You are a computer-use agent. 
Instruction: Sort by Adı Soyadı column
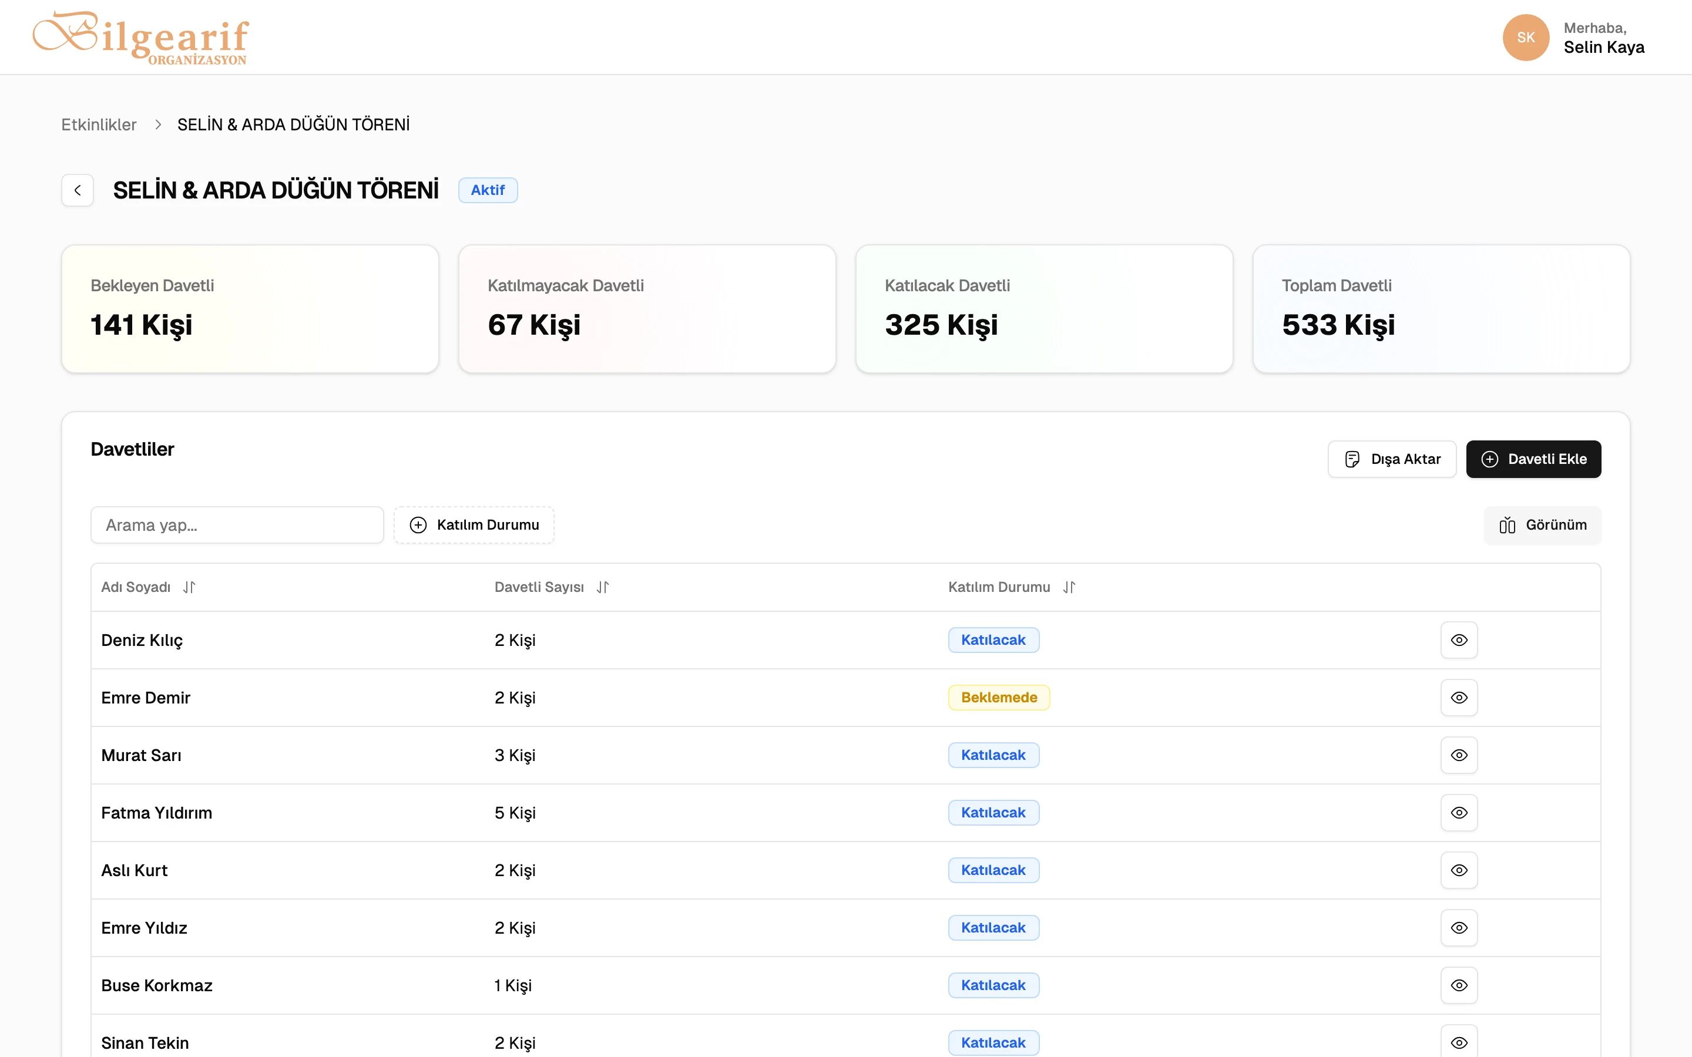tap(148, 587)
